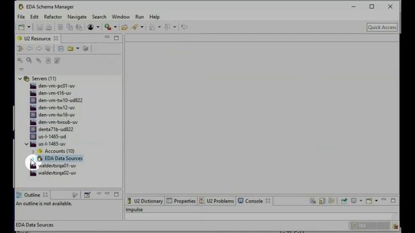The width and height of the screenshot is (415, 233).
Task: Click the New wizard icon in main toolbar
Action: coord(21,27)
